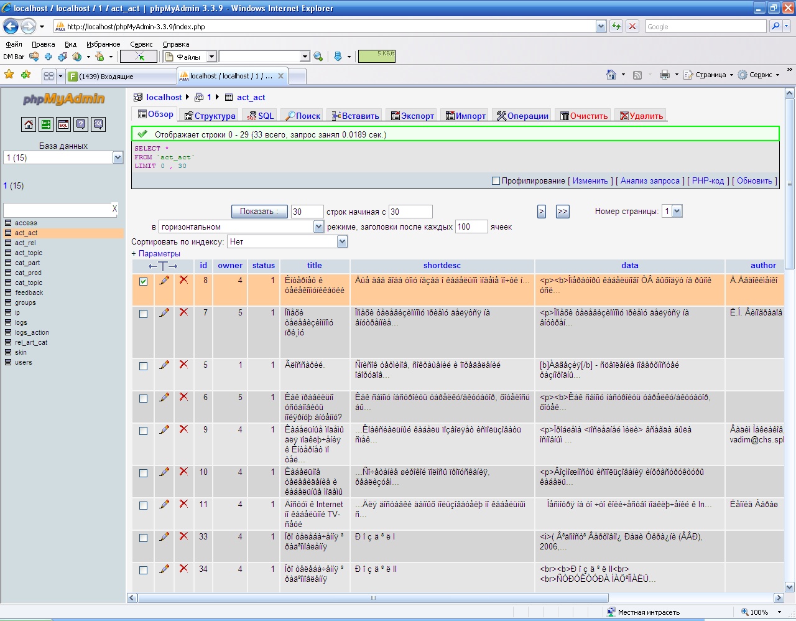Click the green Log out icon in sidebar
The width and height of the screenshot is (796, 621).
(46, 124)
